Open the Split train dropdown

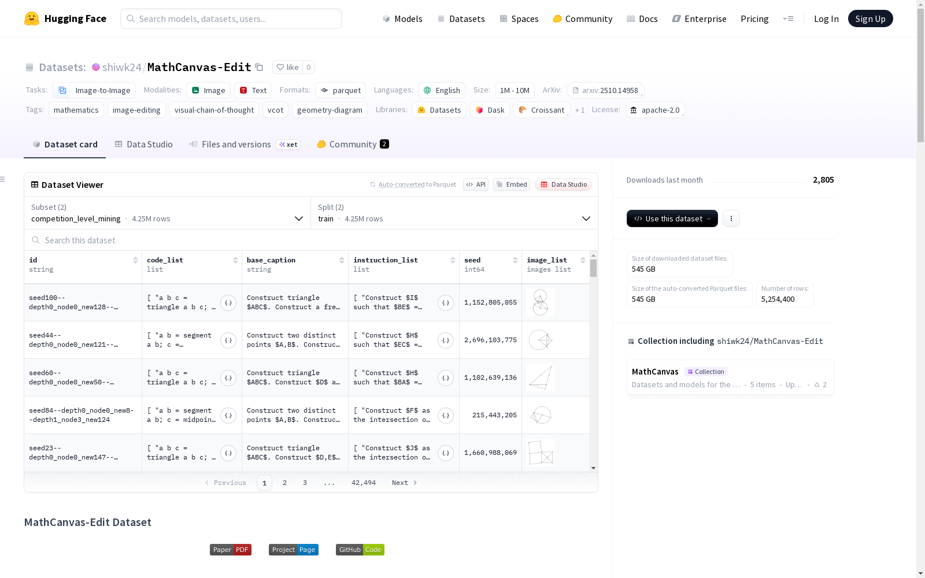(454, 213)
